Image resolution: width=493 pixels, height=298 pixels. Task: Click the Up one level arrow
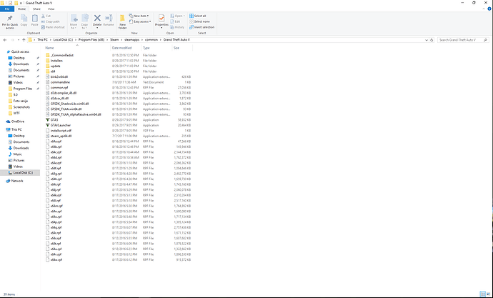[24, 40]
